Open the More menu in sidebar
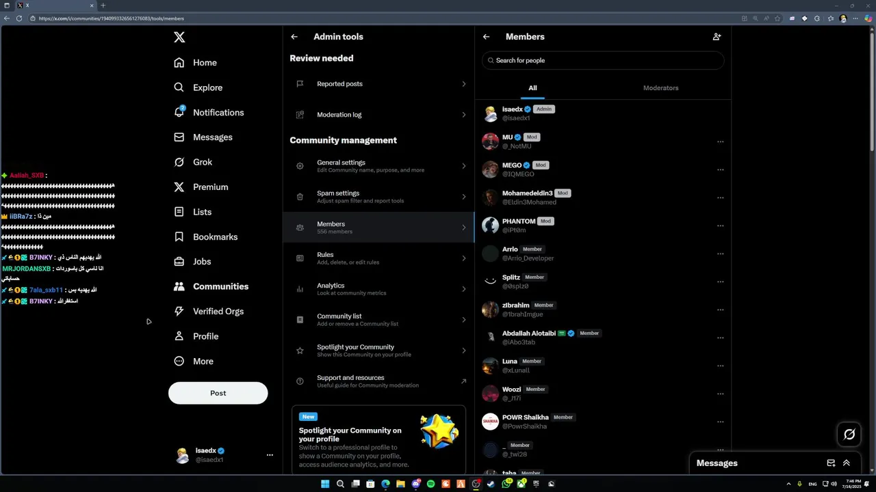876x492 pixels. (x=193, y=361)
